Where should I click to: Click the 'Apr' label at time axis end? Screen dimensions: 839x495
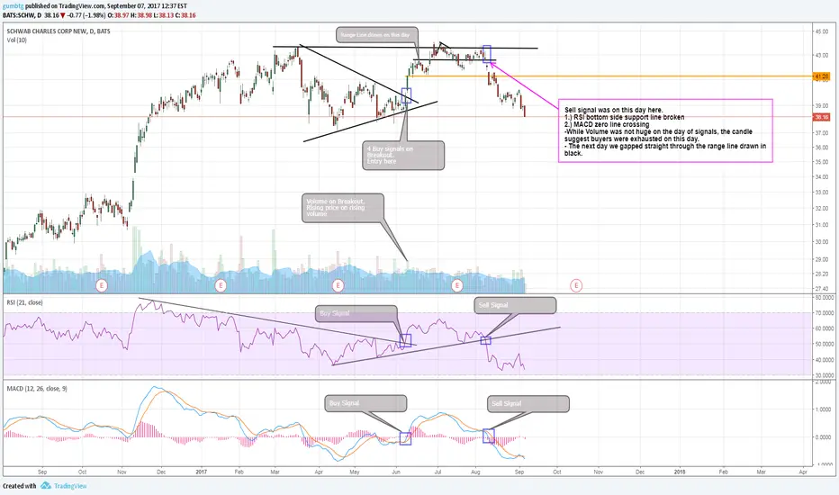tap(803, 472)
